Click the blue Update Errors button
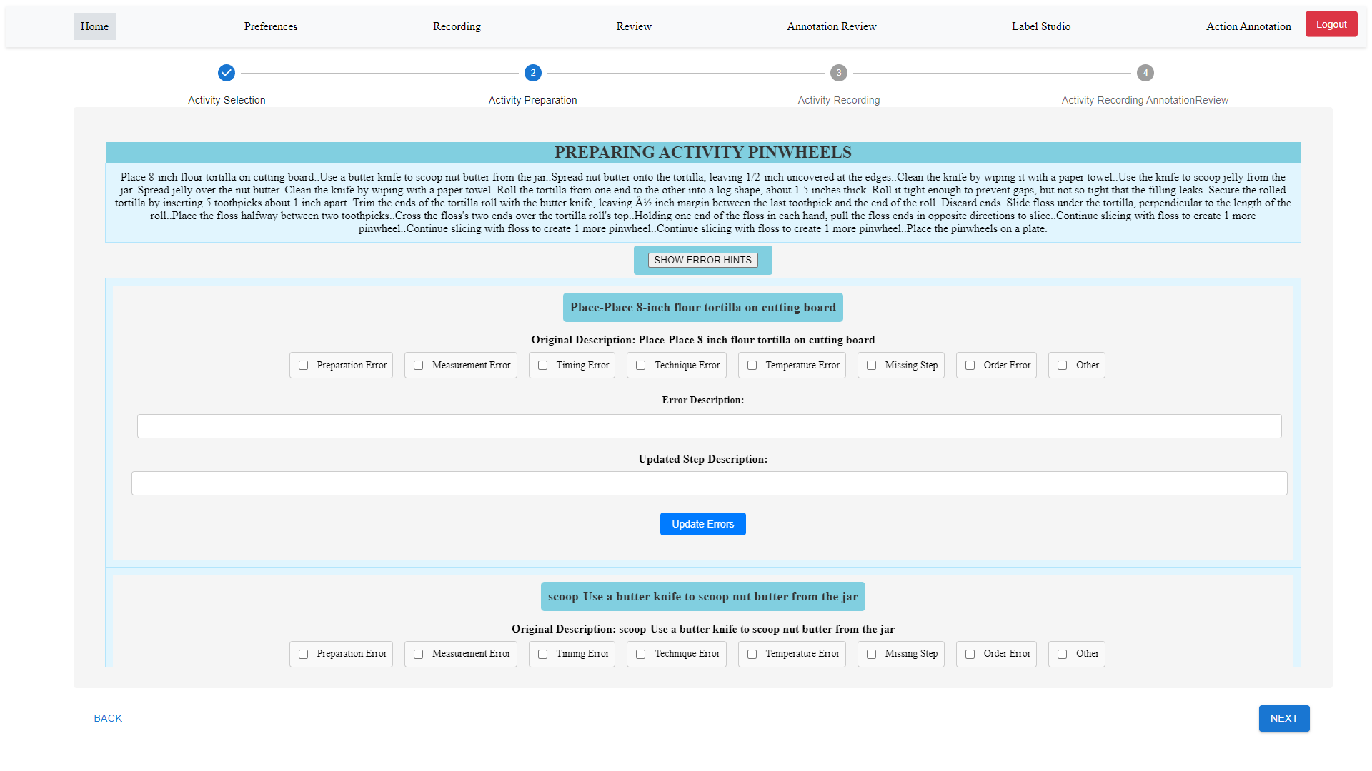Screen dimensions: 1372x771 (x=702, y=524)
